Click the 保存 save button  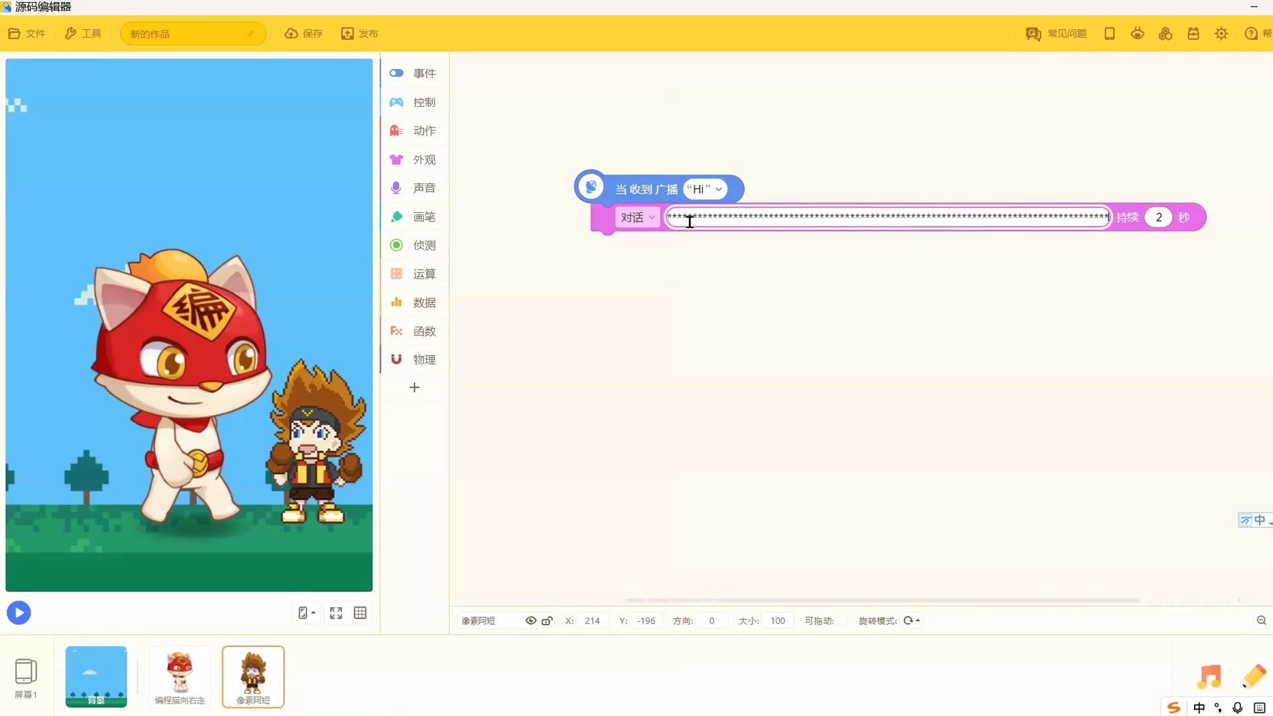[304, 34]
